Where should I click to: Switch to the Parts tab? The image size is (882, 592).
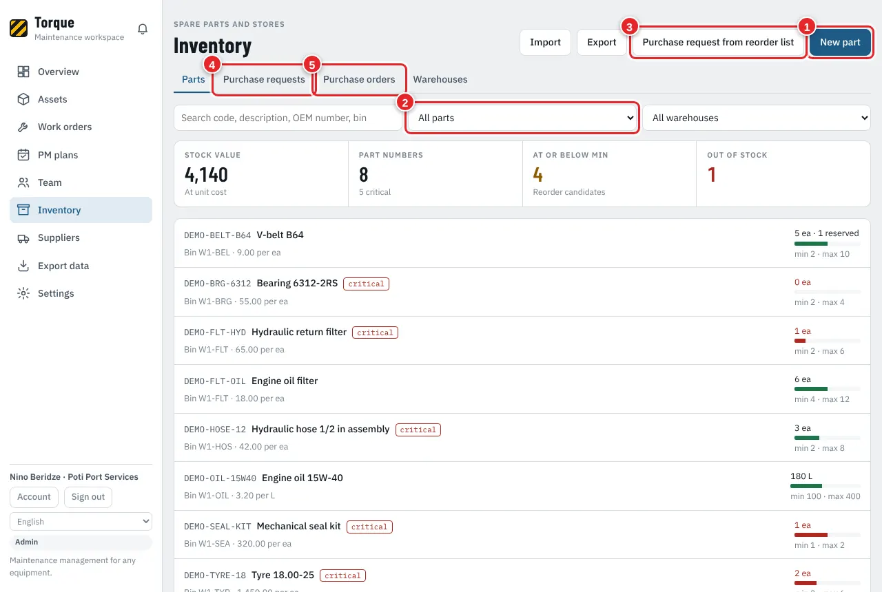(x=194, y=79)
